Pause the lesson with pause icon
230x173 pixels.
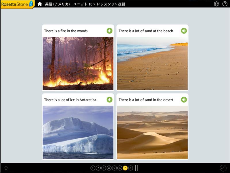[136, 168]
